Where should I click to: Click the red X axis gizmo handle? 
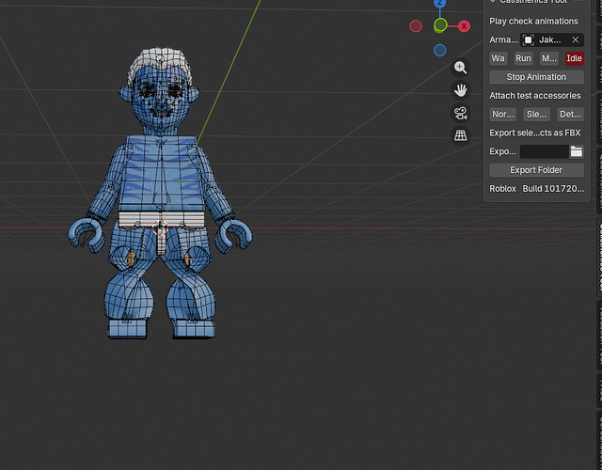[x=464, y=26]
